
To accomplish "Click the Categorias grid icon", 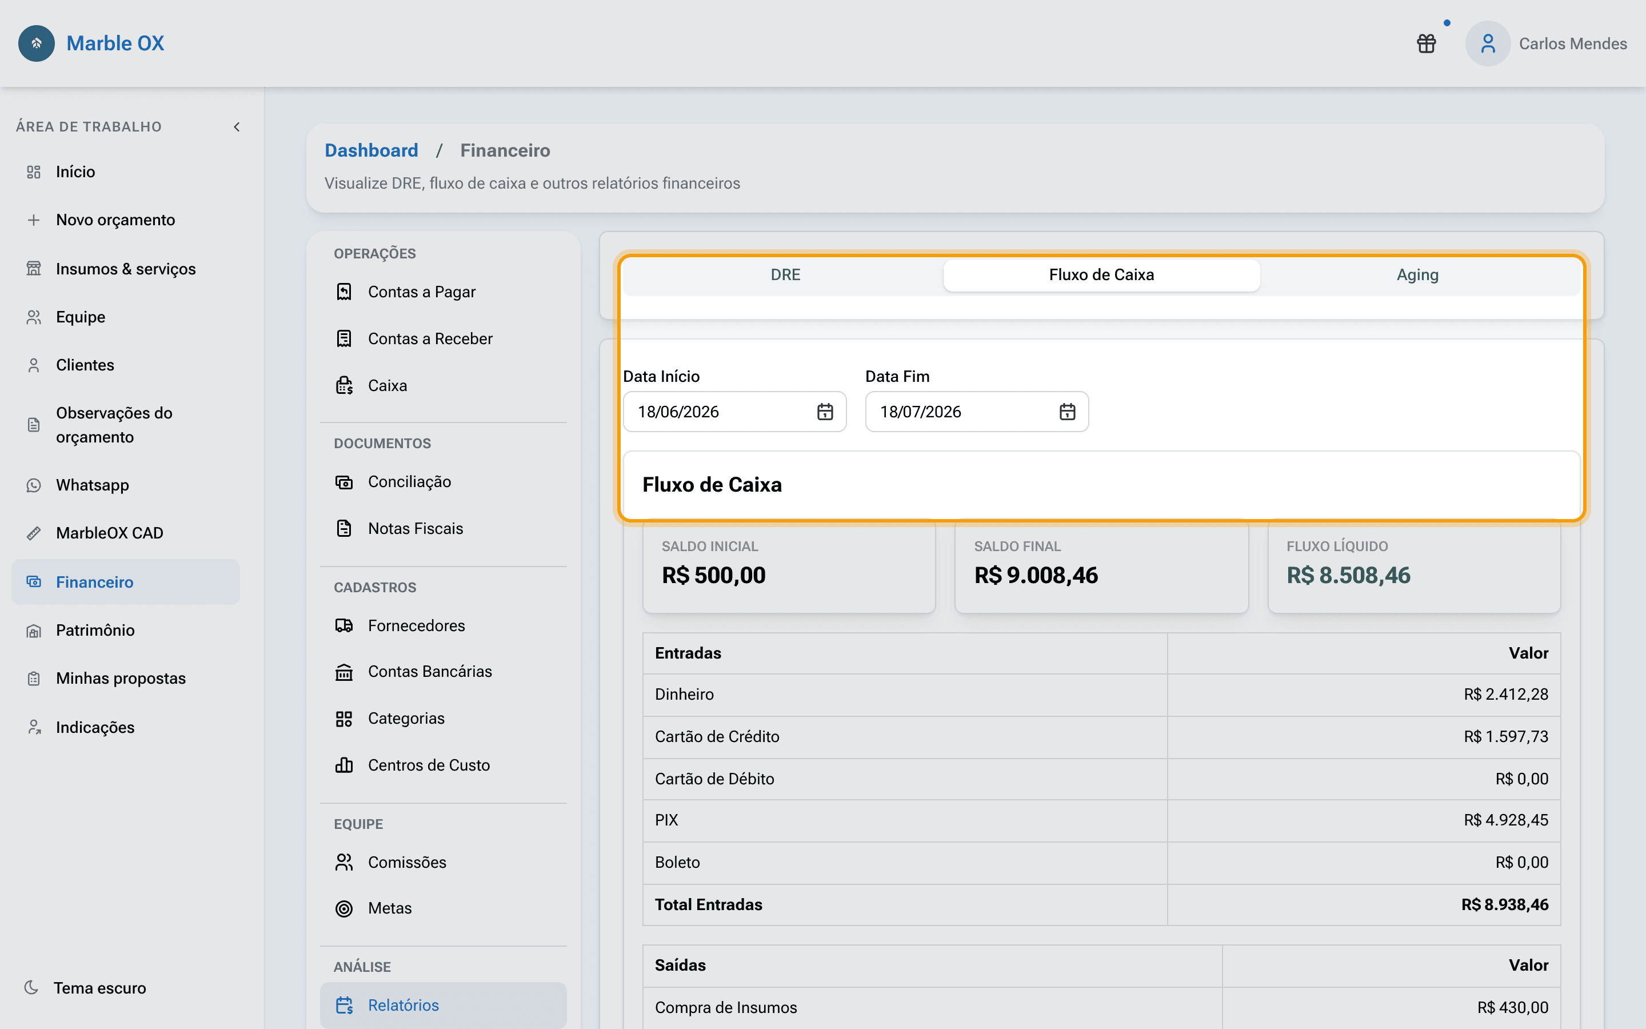I will [344, 719].
